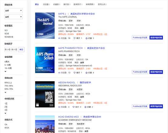Click star favorite icon for ABDOM RADIOL
Screen dimensions: 168x133
click(85, 107)
